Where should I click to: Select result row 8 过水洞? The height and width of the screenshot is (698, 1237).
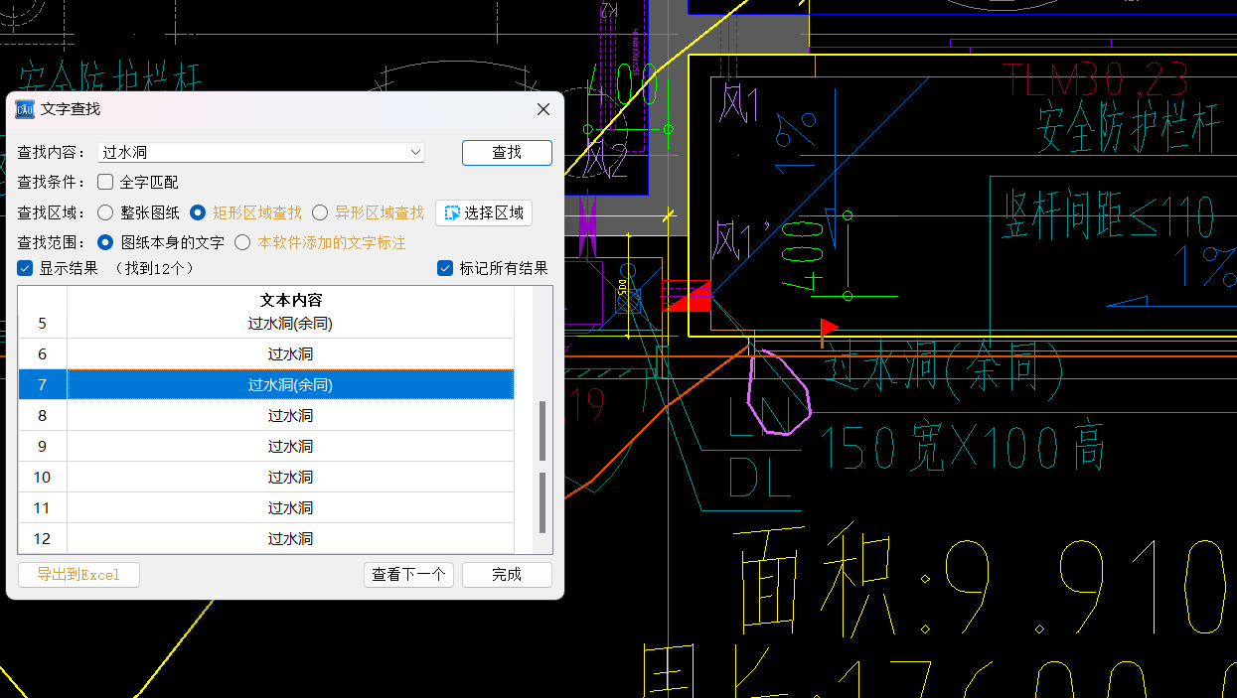click(266, 415)
